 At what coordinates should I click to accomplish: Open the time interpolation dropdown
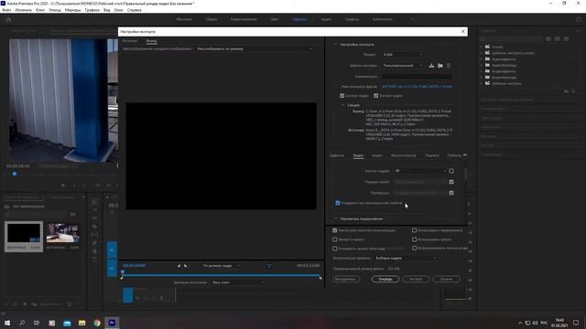[x=406, y=258]
